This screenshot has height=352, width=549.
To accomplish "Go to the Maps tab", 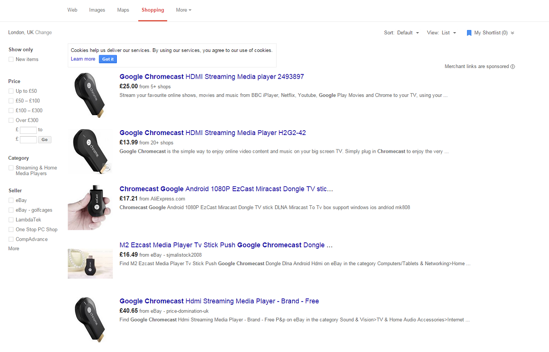I will click(123, 10).
